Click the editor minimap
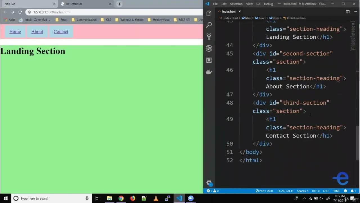The height and width of the screenshot is (203, 360). [x=353, y=37]
